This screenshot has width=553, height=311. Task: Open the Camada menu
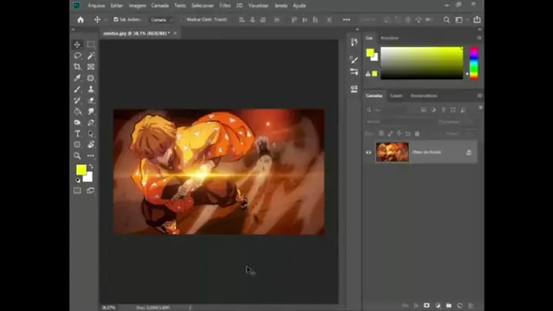[x=159, y=5]
